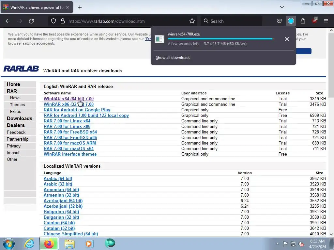Download Azerbaijani (64 bit) version
The height and width of the screenshot is (250, 334).
coord(63,201)
